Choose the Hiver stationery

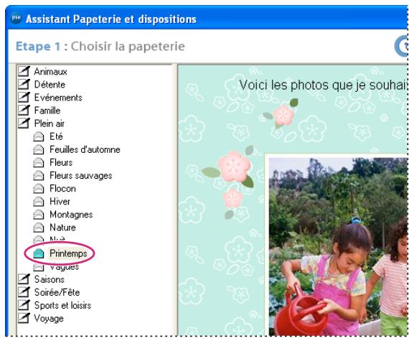[60, 202]
